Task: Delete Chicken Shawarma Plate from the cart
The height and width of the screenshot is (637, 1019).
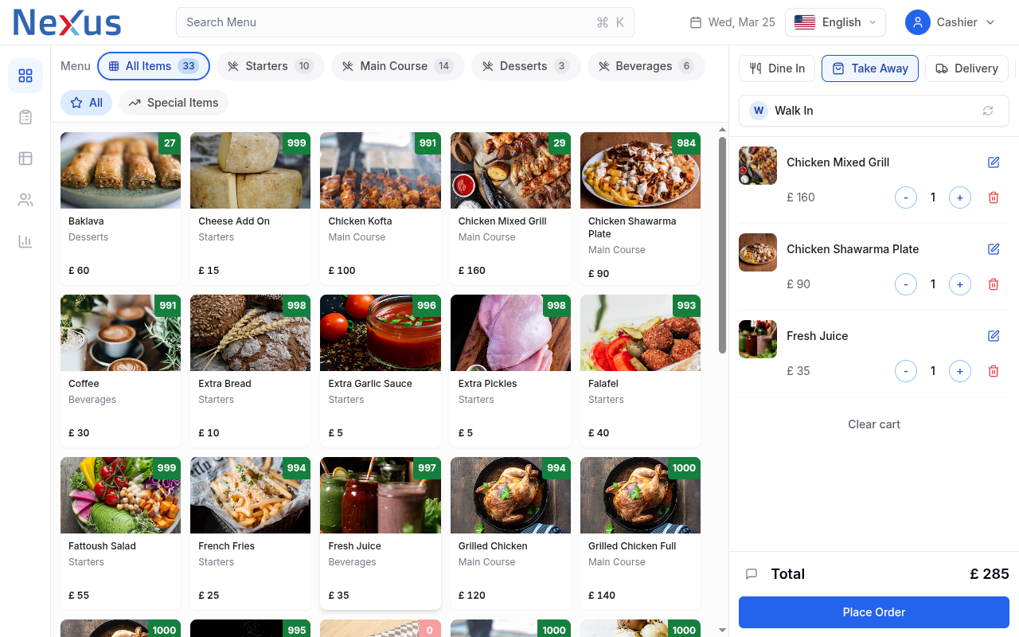Action: [994, 284]
